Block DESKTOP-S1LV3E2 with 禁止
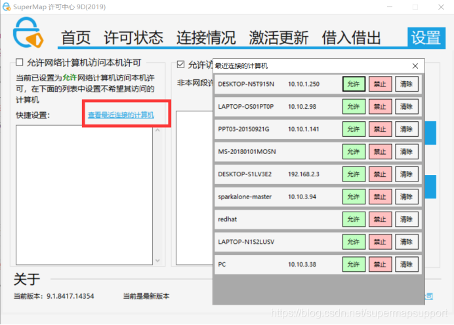Viewport: 454px width, 325px height. pos(380,174)
